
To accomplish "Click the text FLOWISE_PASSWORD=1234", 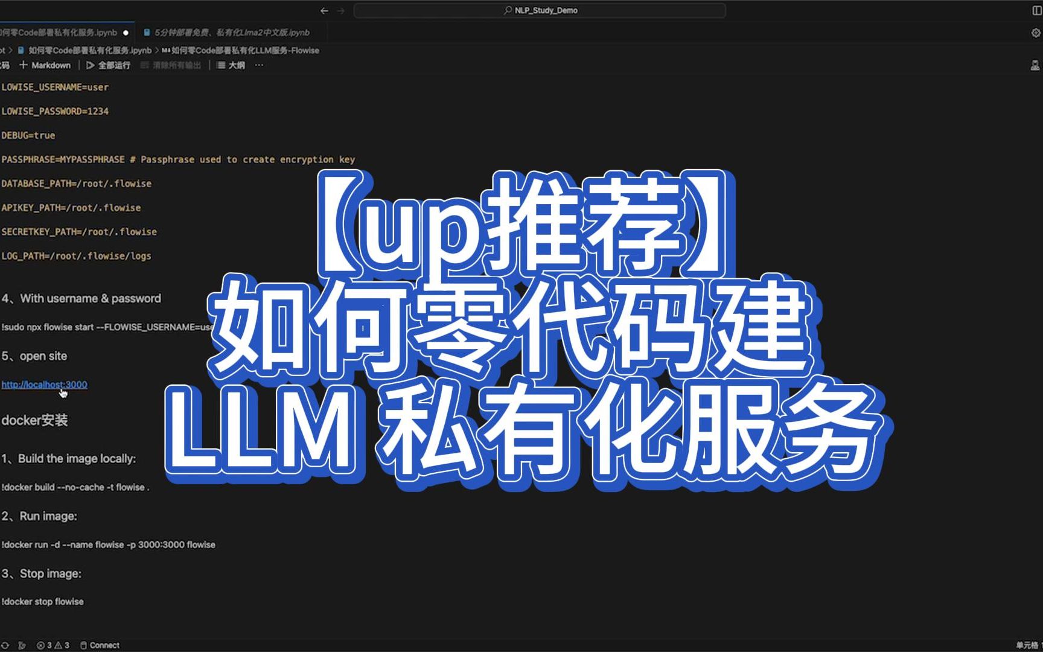I will pos(55,112).
